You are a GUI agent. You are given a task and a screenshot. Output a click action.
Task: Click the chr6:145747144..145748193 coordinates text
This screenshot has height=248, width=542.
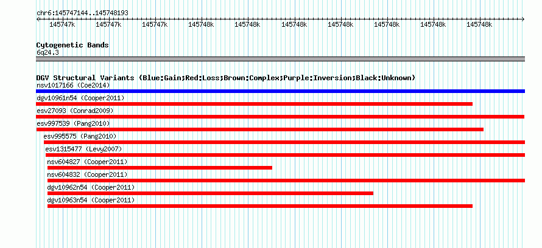tap(82, 13)
